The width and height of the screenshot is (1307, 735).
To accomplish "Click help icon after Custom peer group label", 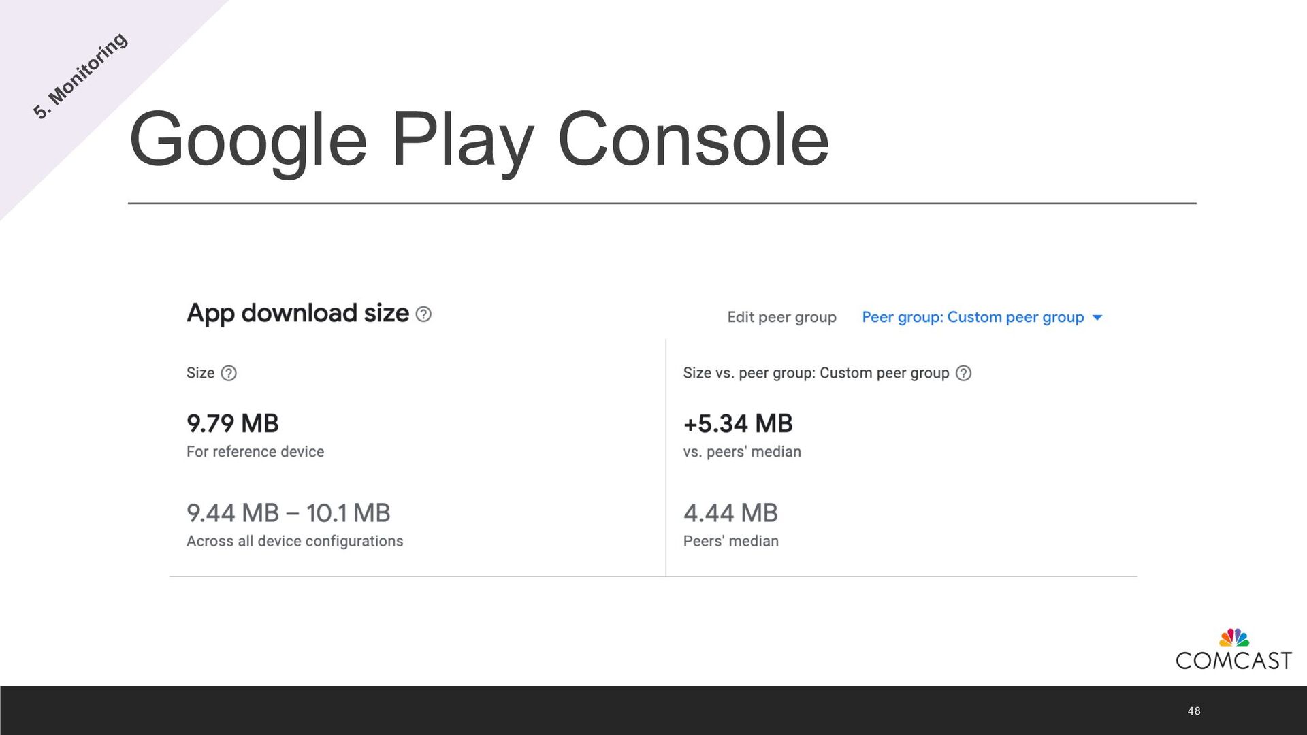I will 963,374.
